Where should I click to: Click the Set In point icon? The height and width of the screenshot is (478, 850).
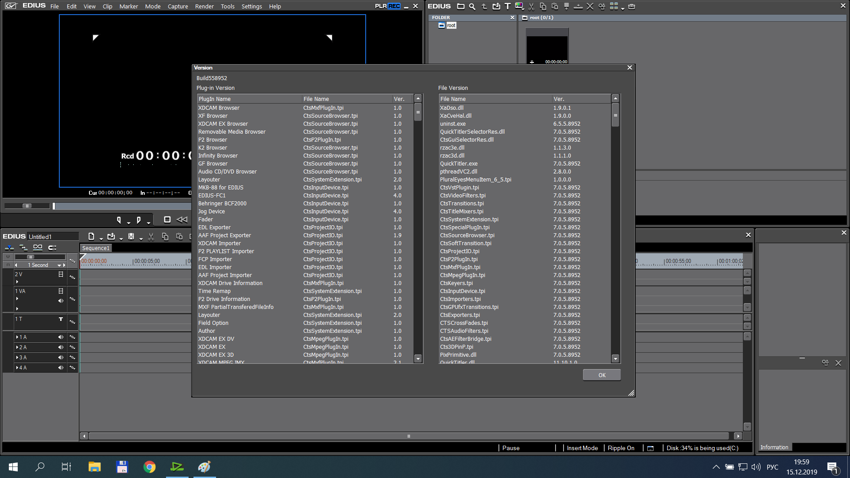click(119, 220)
